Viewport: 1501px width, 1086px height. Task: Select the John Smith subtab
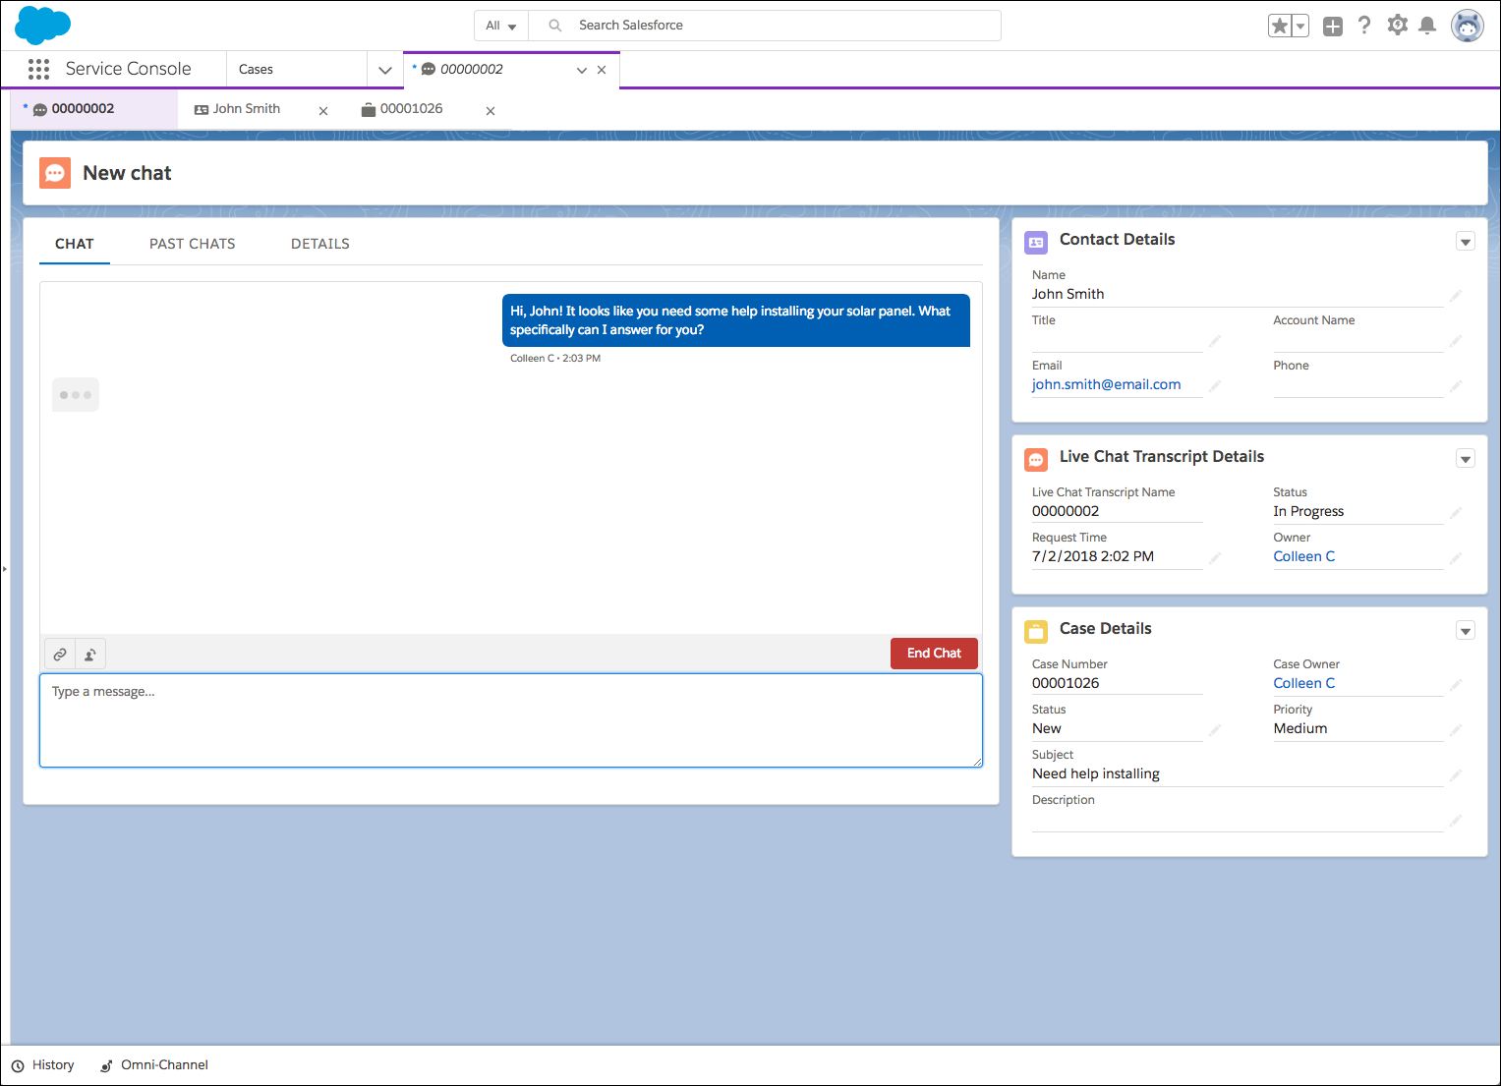pyautogui.click(x=245, y=109)
